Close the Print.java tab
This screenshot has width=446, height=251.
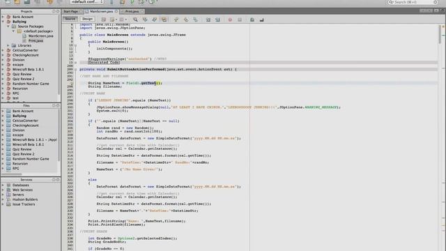tap(141, 11)
